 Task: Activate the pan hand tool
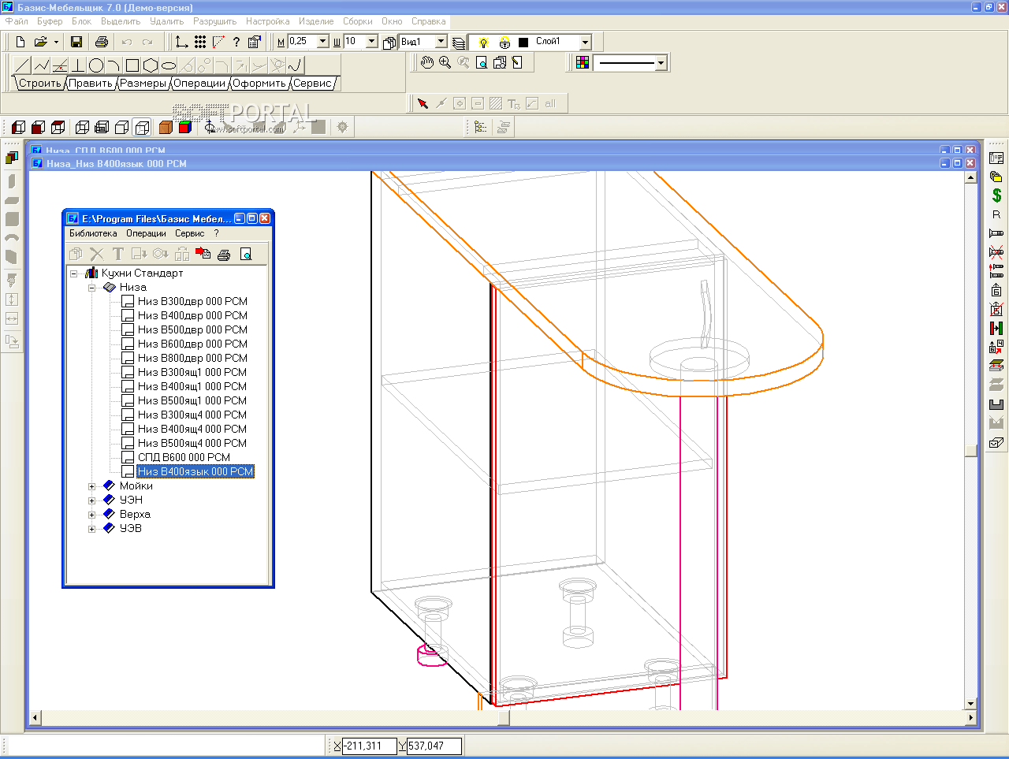tap(427, 62)
